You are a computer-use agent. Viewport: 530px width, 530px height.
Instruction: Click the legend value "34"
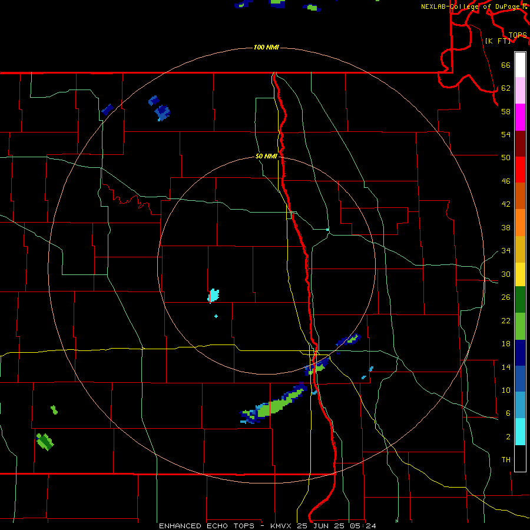pyautogui.click(x=506, y=251)
